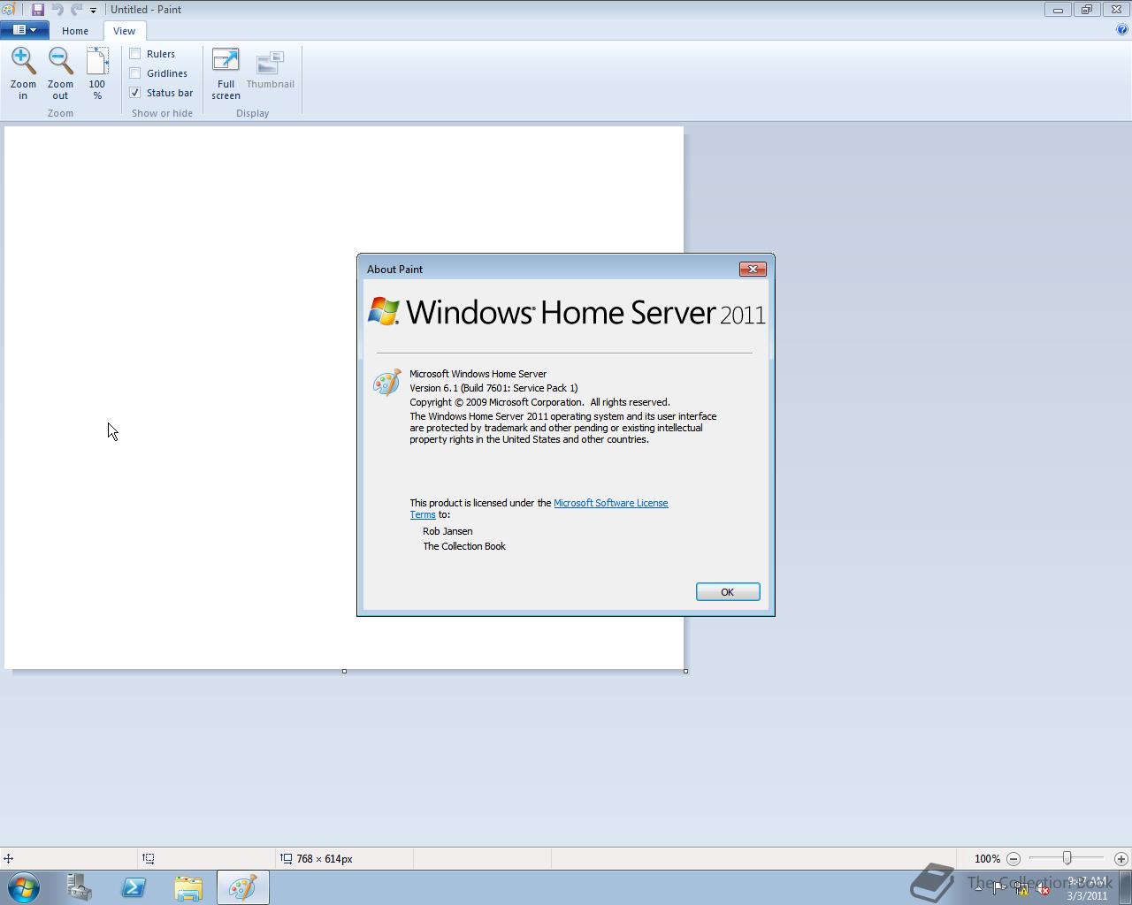Click the status bar zoom slider thumb
Viewport: 1132px width, 905px height.
[x=1067, y=859]
